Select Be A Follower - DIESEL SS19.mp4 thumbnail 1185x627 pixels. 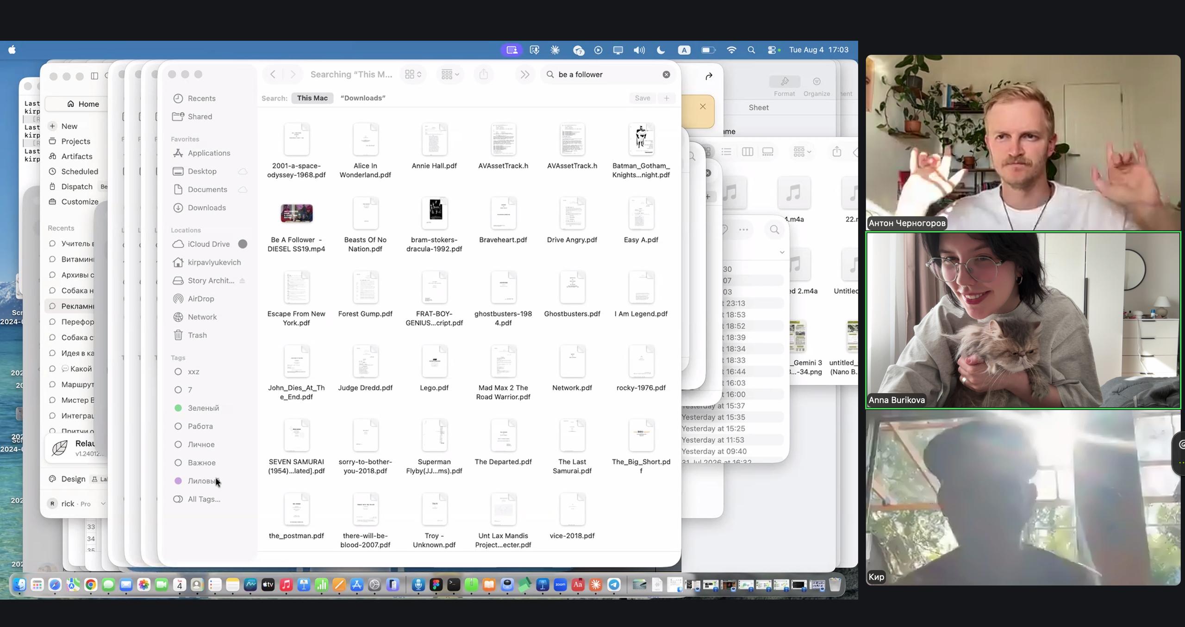click(296, 213)
